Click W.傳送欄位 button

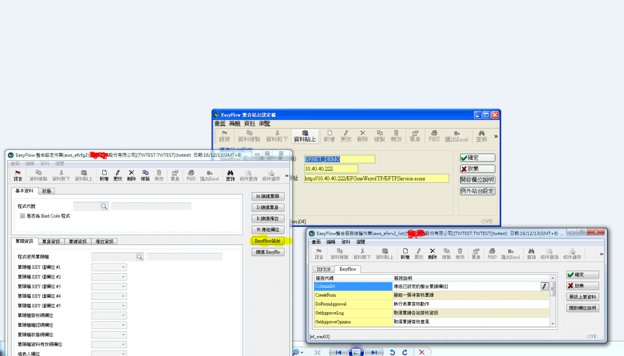pos(268,230)
